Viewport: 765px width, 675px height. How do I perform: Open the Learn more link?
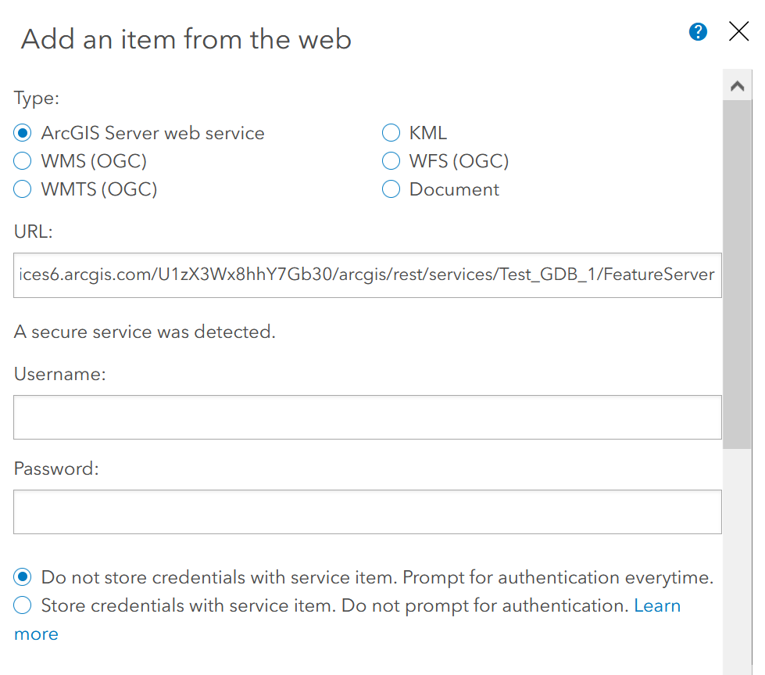(x=657, y=605)
